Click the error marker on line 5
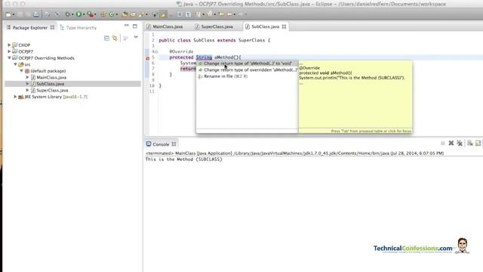 click(148, 57)
